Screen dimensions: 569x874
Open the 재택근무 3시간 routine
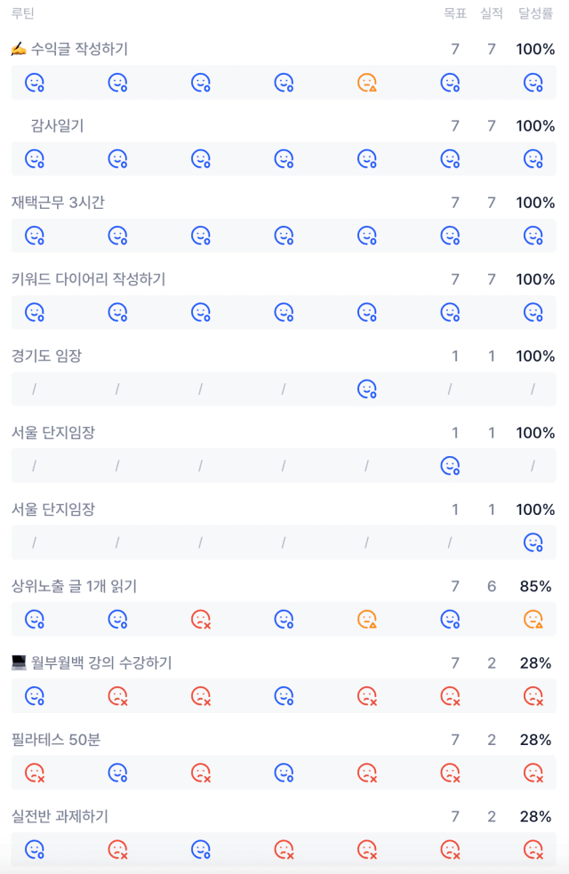tap(58, 203)
